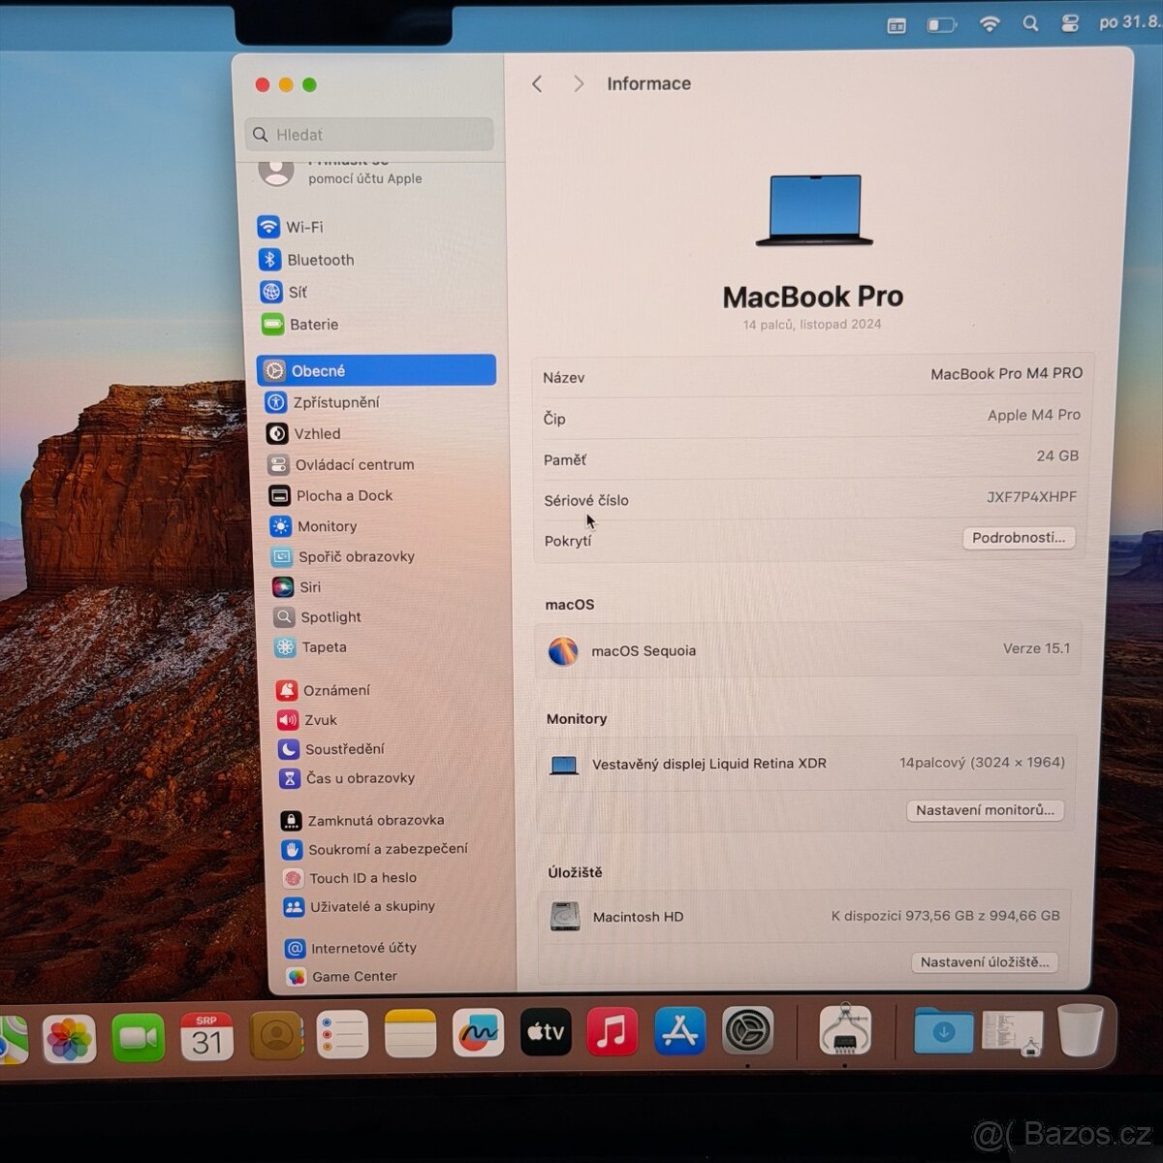The height and width of the screenshot is (1163, 1163).
Task: Click the Vestavěný displej Liquid Retina XDR row
Action: click(x=808, y=764)
